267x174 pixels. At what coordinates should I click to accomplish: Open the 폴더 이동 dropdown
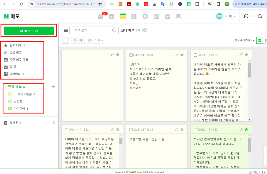(95, 41)
